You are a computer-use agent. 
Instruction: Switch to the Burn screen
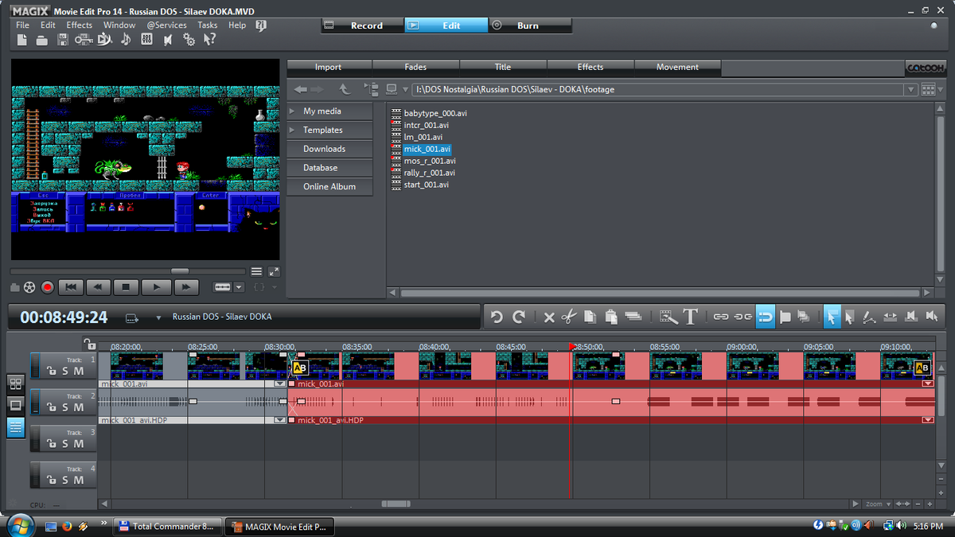click(x=528, y=25)
